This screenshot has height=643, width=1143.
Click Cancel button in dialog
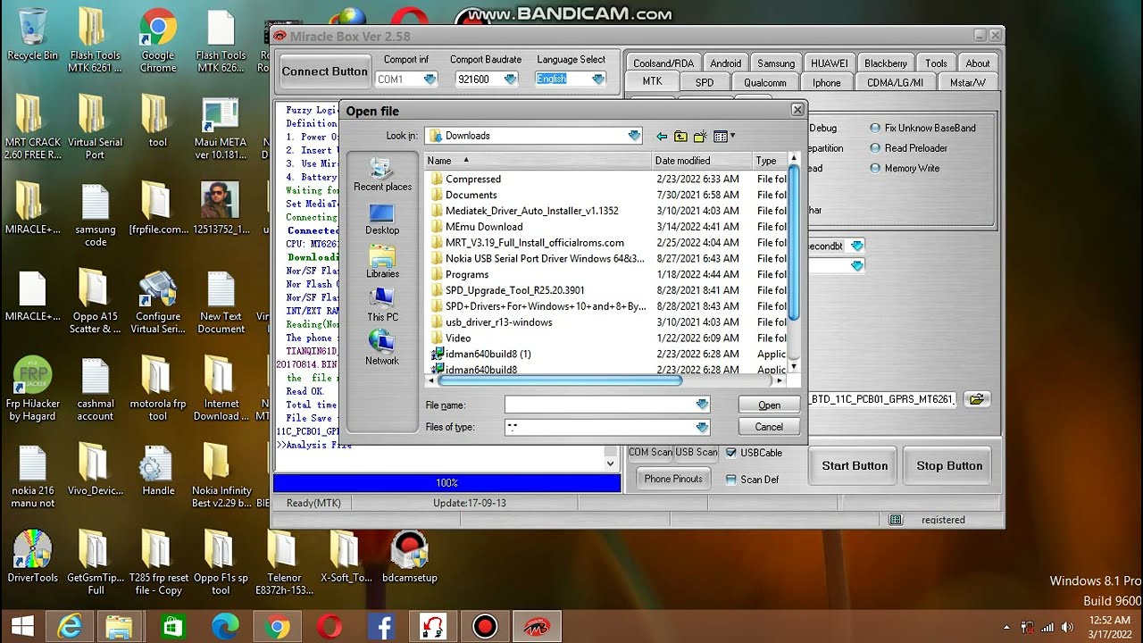coord(769,427)
